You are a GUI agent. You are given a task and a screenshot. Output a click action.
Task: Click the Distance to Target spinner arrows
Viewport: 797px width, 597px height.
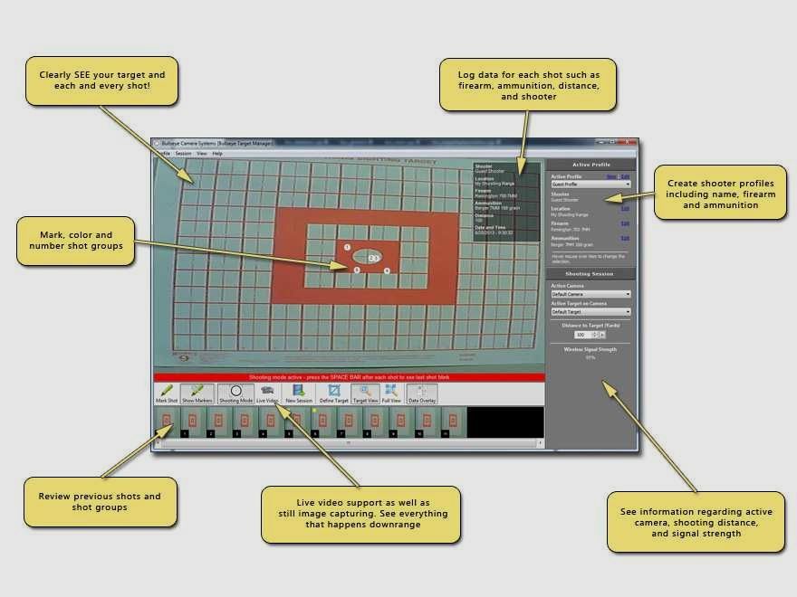tap(595, 335)
